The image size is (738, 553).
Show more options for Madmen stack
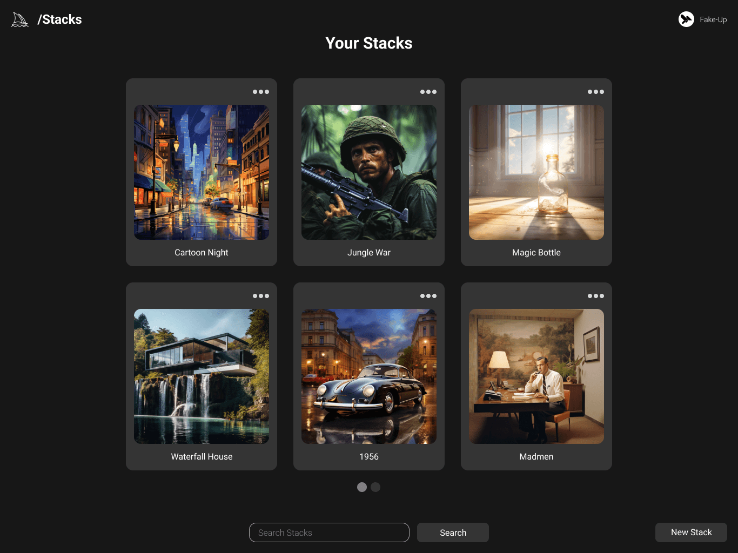(x=596, y=296)
